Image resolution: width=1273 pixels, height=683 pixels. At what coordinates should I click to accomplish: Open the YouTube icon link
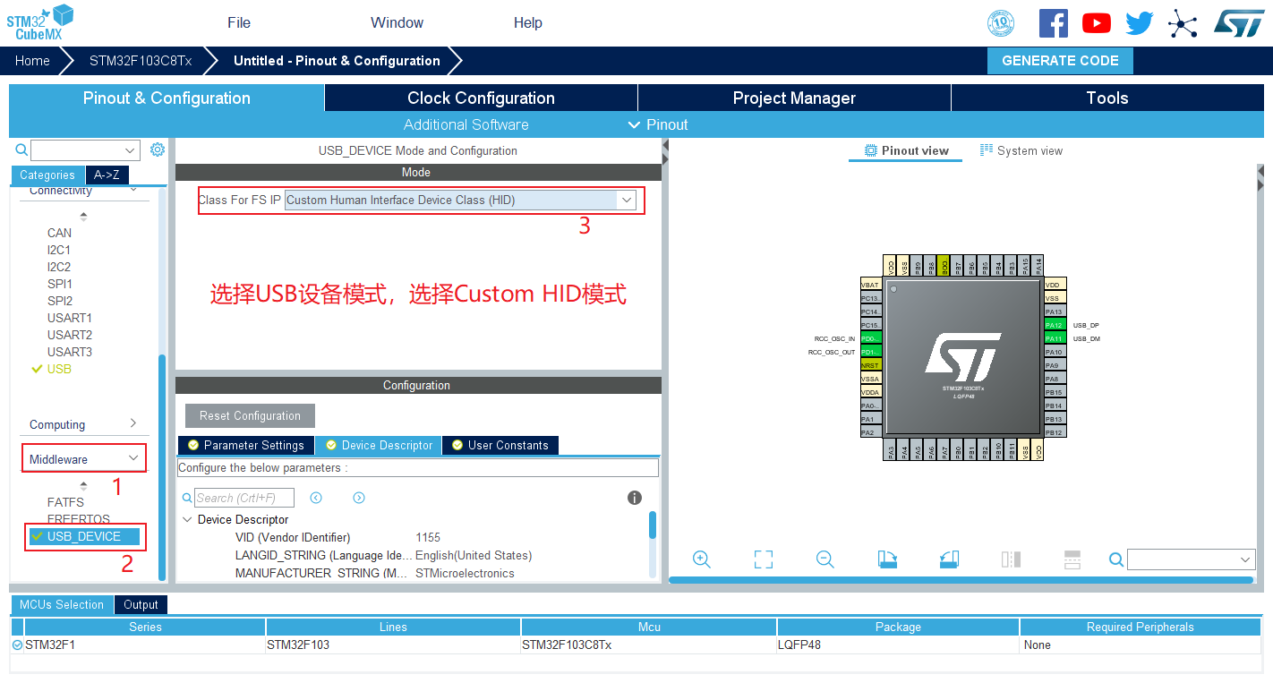point(1097,23)
